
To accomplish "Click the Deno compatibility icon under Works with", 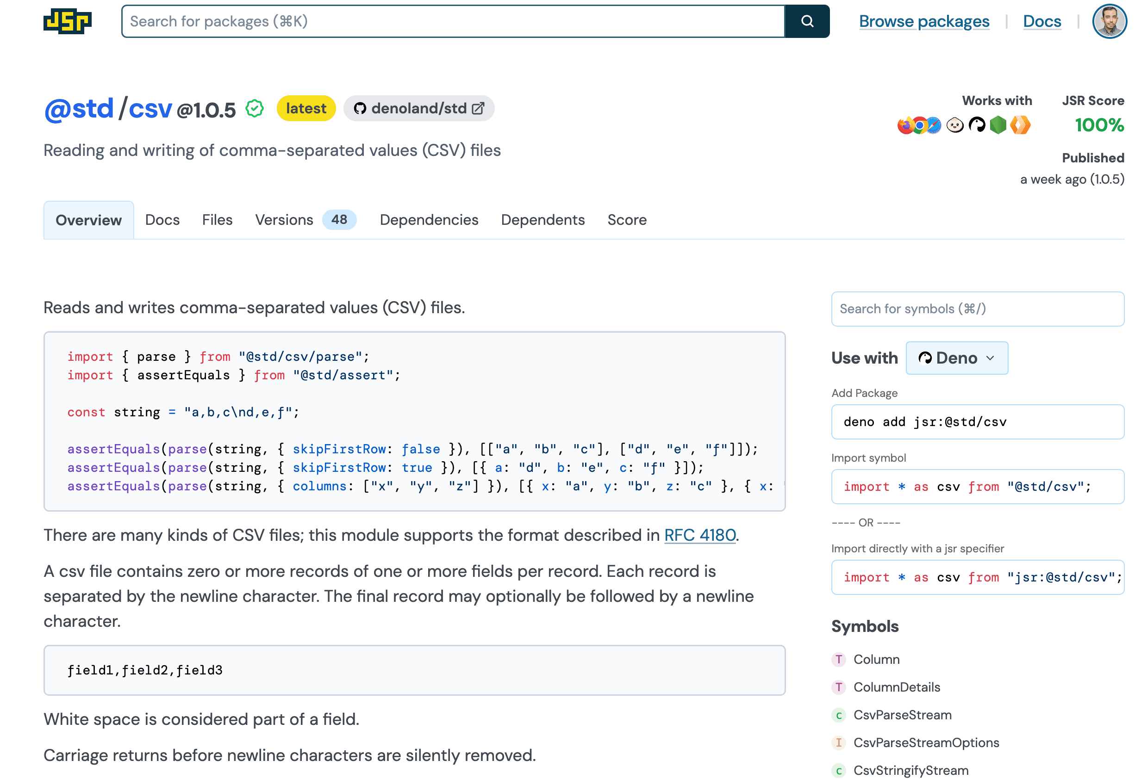I will coord(977,125).
